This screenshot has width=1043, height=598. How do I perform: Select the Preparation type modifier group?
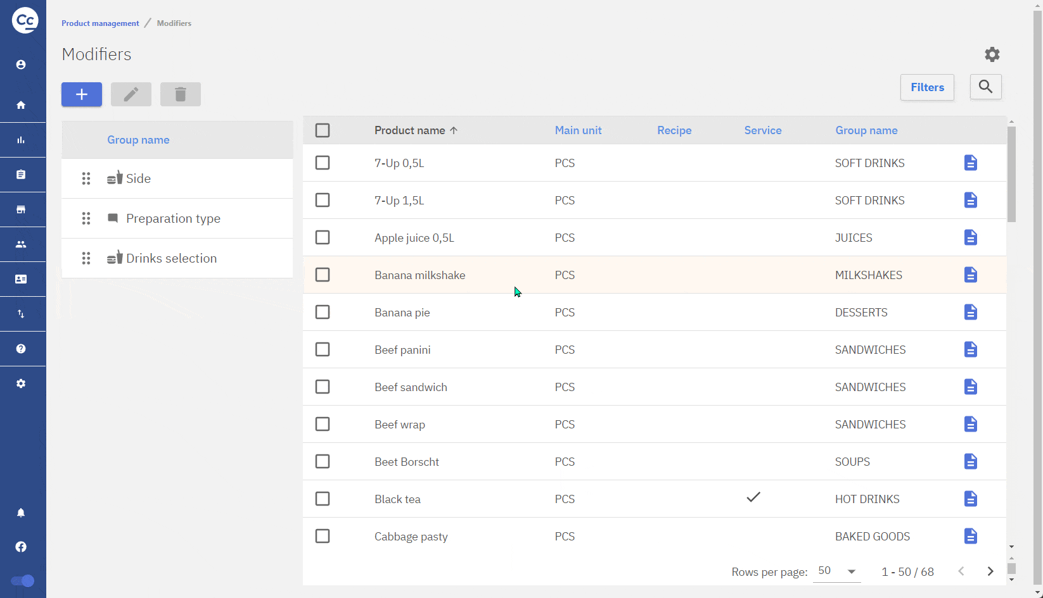coord(173,218)
